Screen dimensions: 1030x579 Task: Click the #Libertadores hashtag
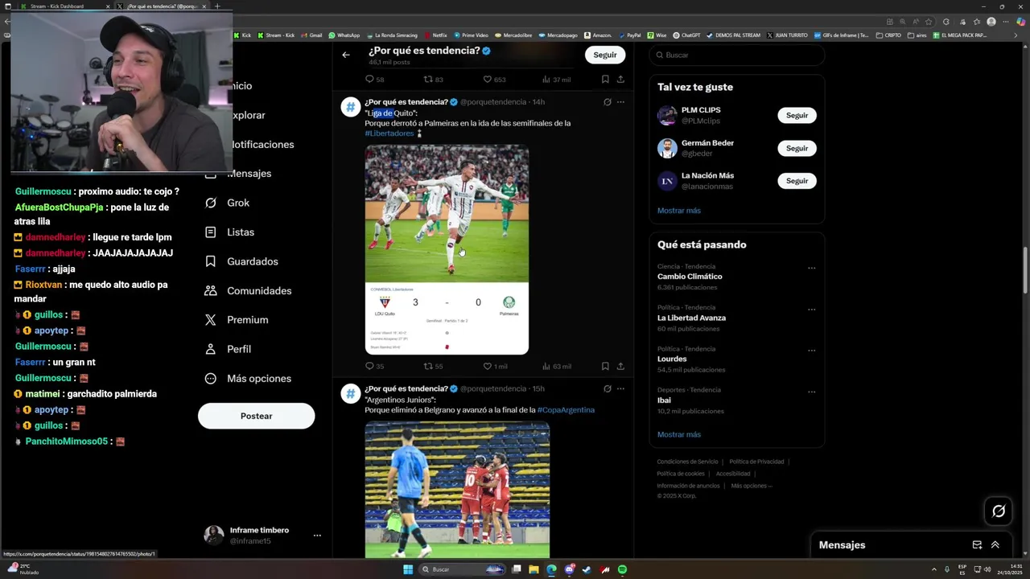click(x=389, y=133)
